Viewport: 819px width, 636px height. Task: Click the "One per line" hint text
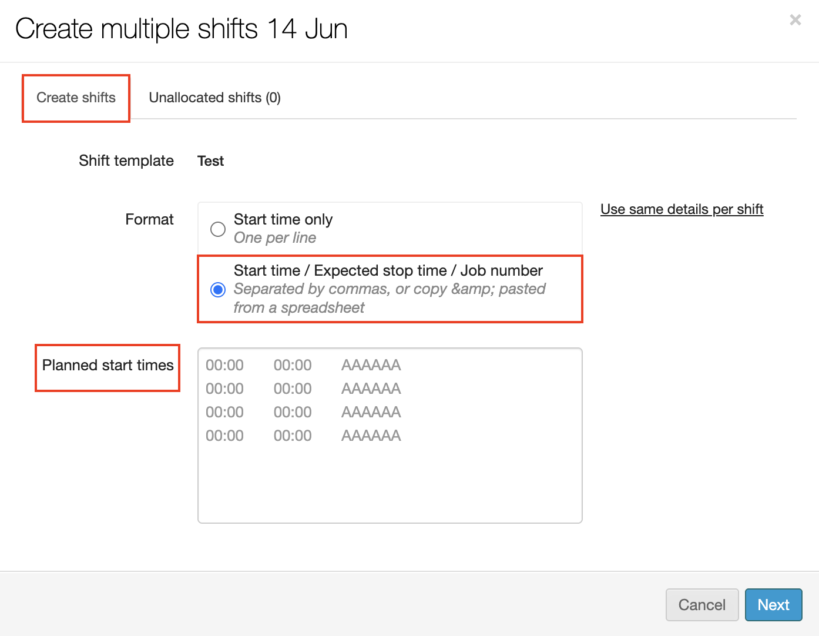pyautogui.click(x=275, y=238)
